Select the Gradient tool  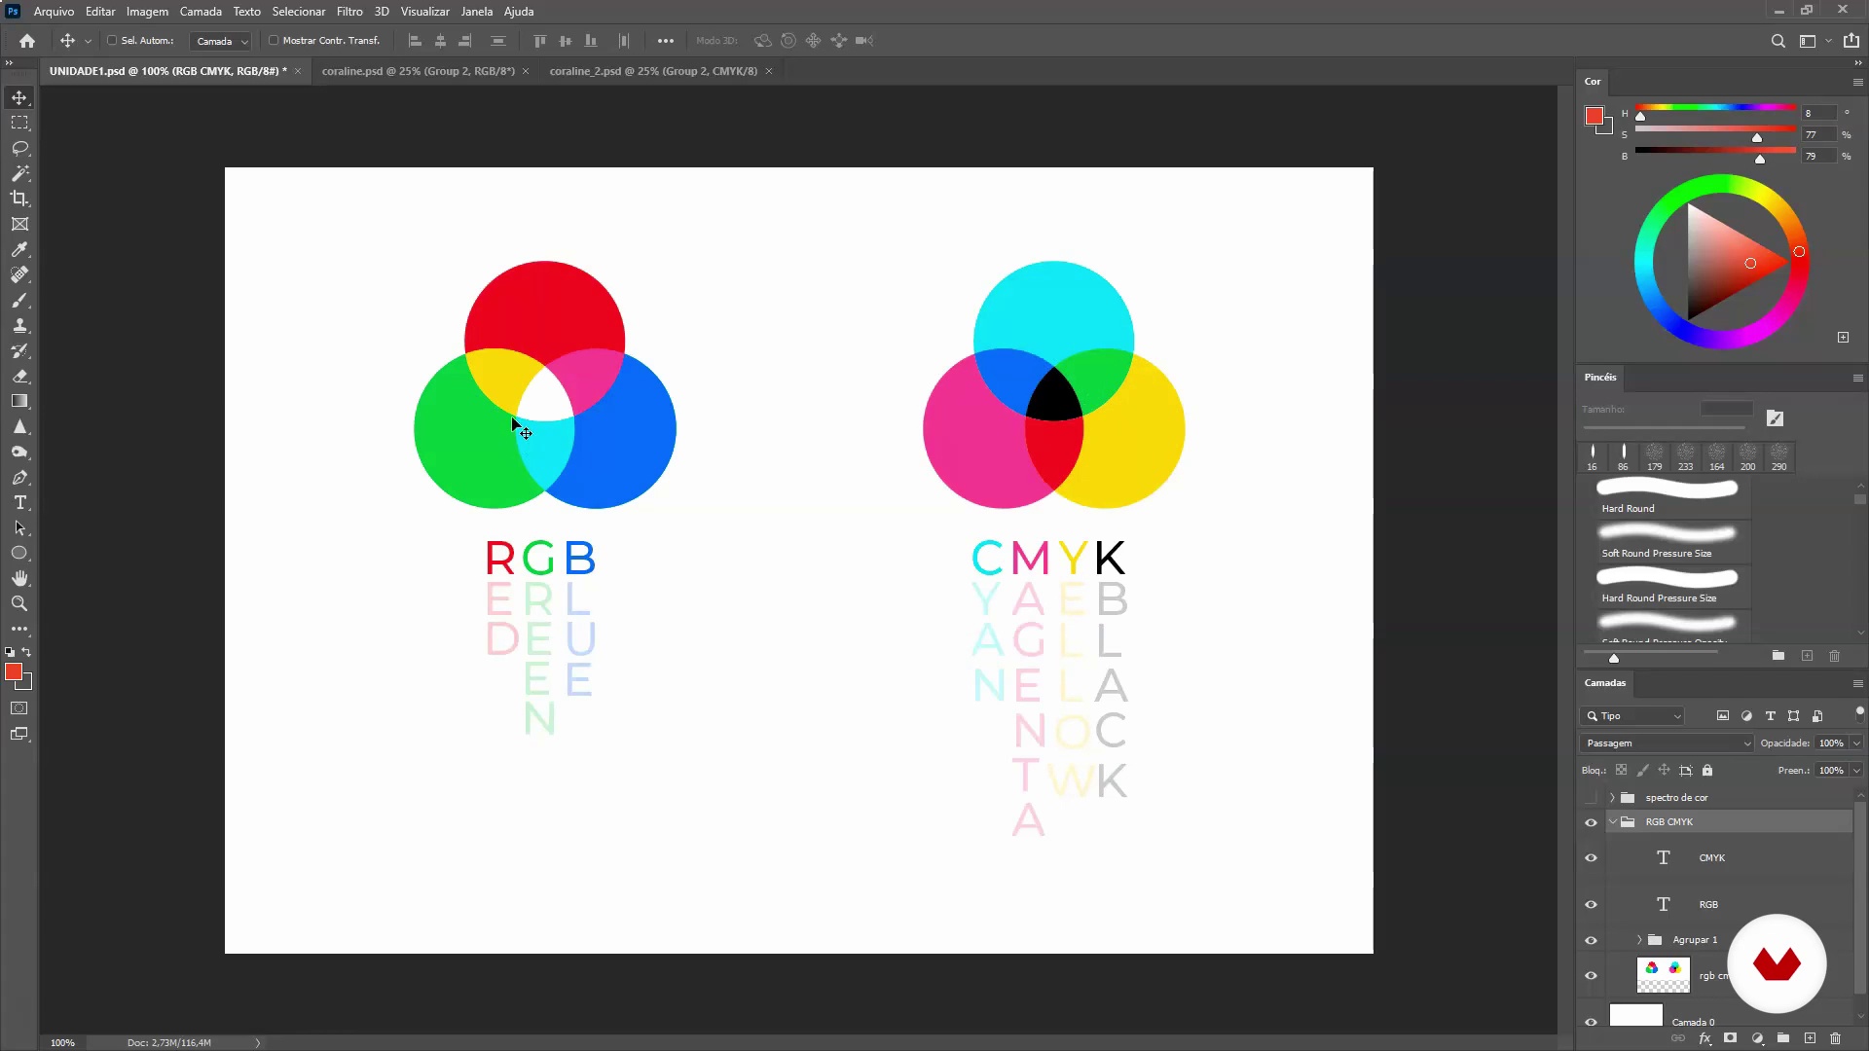pos(19,401)
